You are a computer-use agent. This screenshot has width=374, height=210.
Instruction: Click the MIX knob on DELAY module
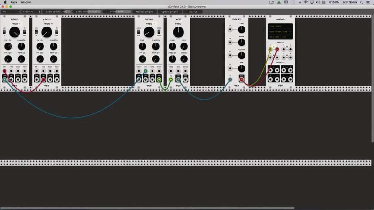(x=242, y=68)
